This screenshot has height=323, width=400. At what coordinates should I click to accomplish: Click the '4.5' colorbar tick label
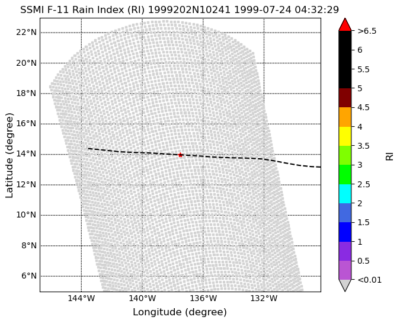click(363, 108)
